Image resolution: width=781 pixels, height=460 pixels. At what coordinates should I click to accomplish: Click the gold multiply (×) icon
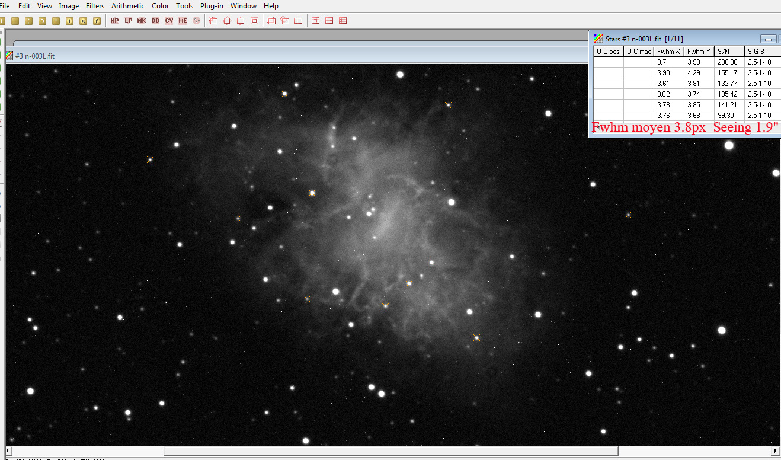pyautogui.click(x=83, y=21)
